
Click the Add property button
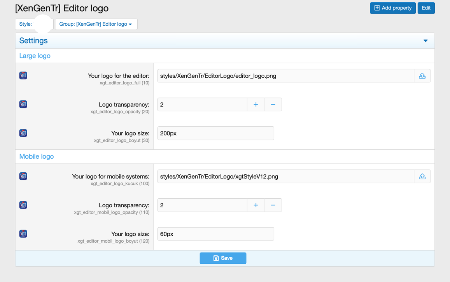click(x=392, y=8)
